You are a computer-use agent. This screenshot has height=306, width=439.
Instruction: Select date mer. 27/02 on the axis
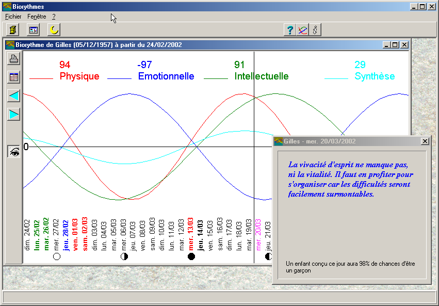click(x=56, y=235)
